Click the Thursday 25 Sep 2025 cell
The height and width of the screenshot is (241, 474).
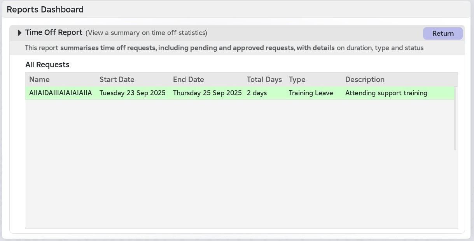pyautogui.click(x=207, y=93)
